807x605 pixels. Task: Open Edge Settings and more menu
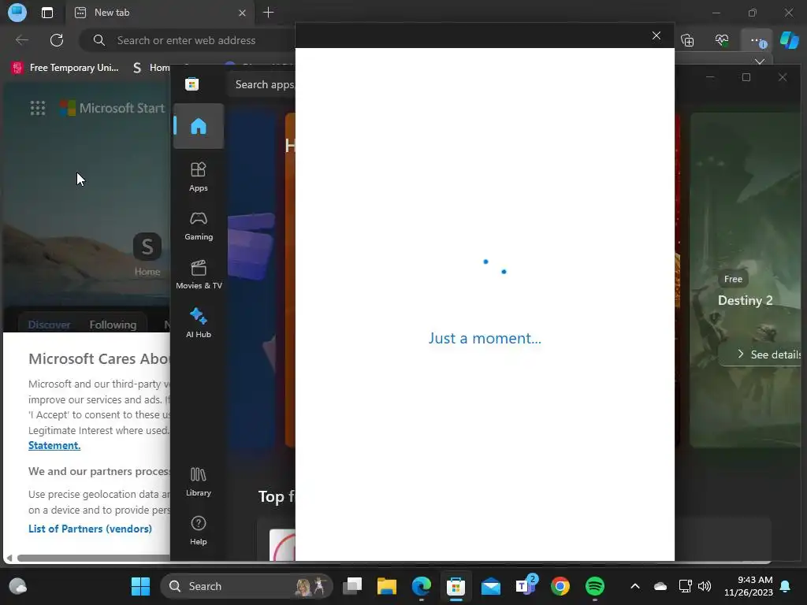point(757,40)
